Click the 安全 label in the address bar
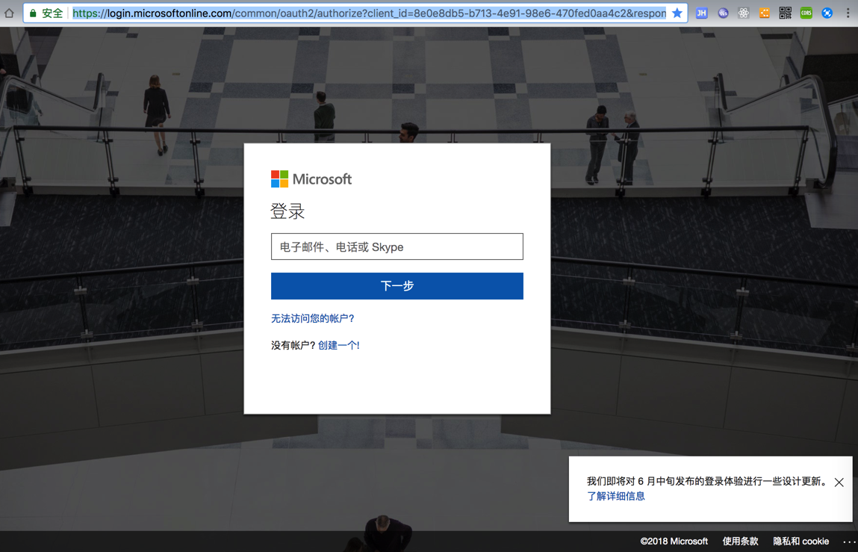 point(52,13)
